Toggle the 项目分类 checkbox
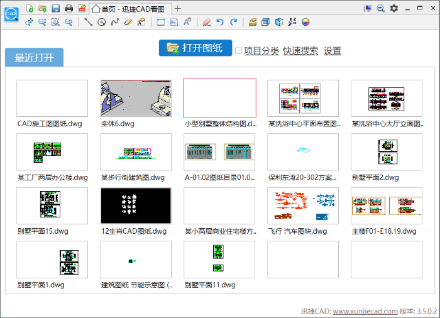The image size is (440, 318). 238,50
